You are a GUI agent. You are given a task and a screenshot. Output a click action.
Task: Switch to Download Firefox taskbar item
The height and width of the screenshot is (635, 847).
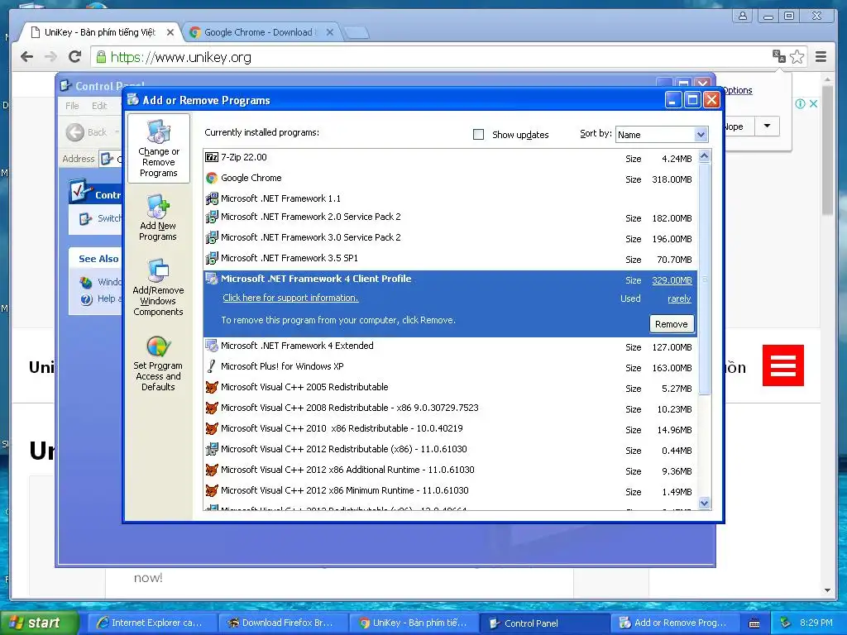283,623
